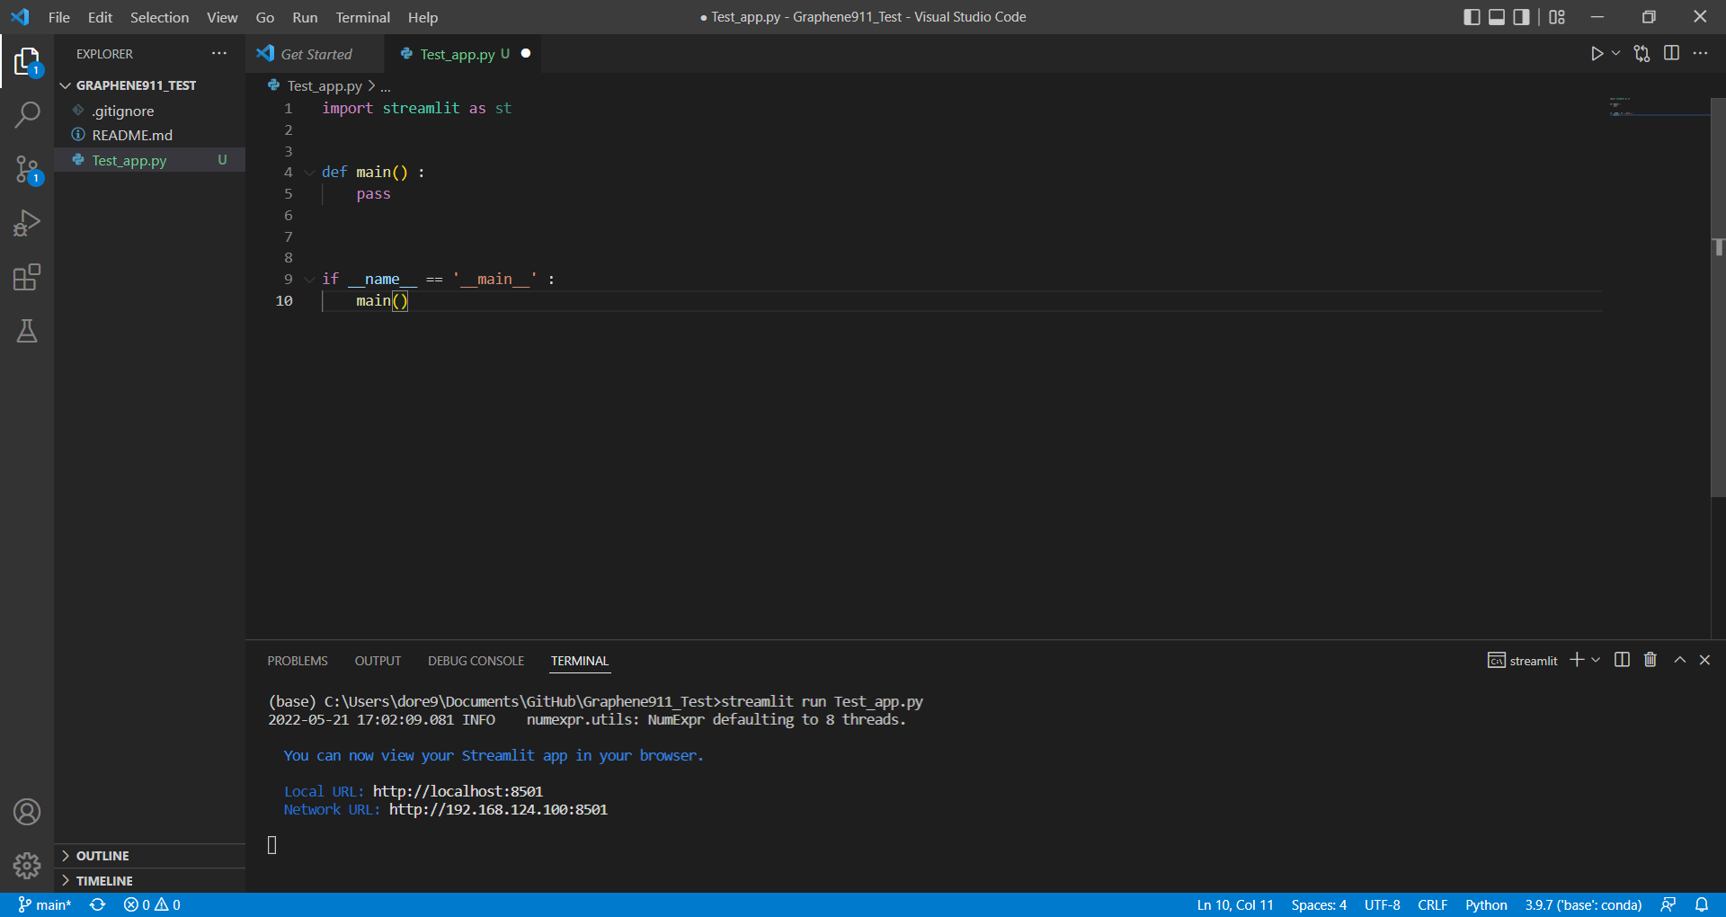Image resolution: width=1726 pixels, height=917 pixels.
Task: Open the Go menu
Action: tap(265, 17)
